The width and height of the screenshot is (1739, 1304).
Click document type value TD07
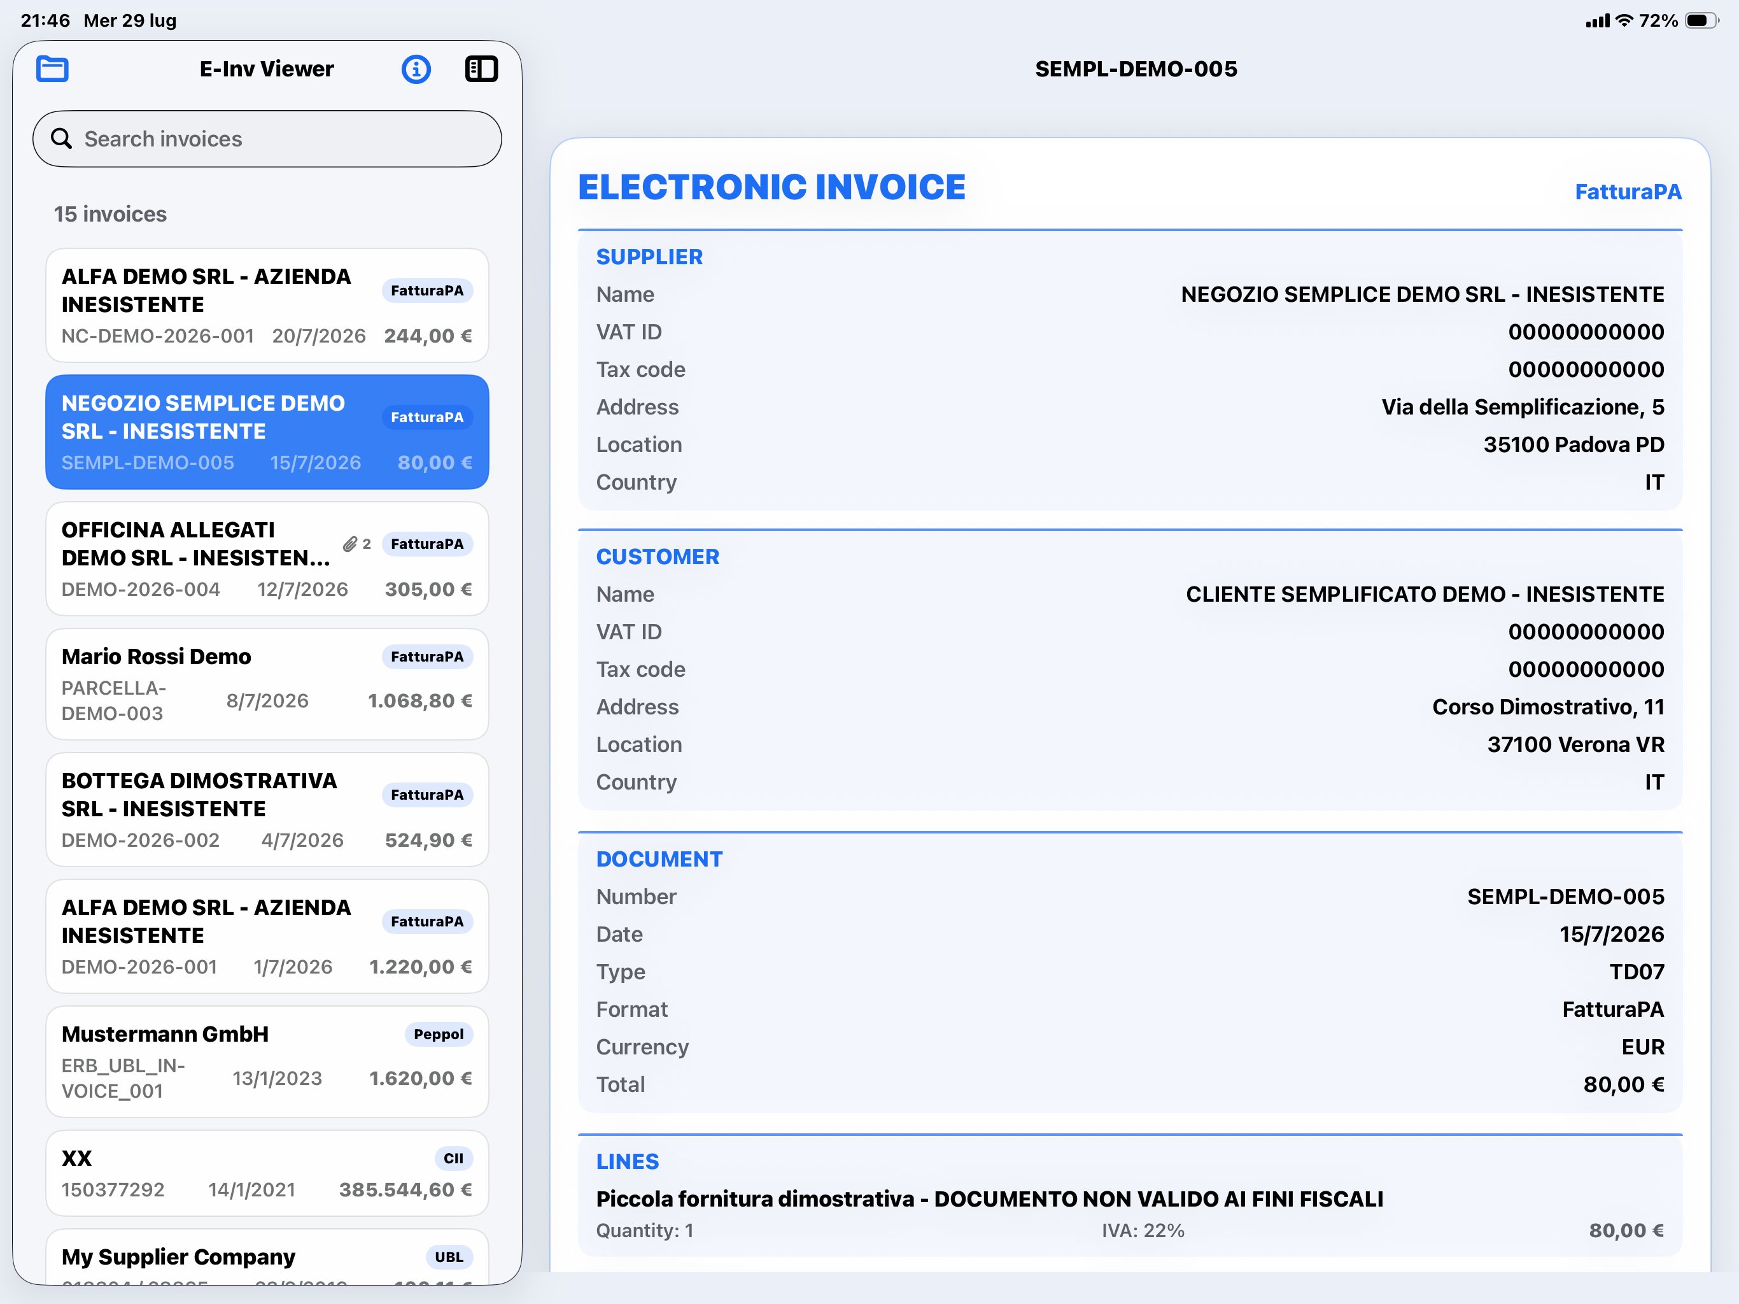click(1637, 972)
